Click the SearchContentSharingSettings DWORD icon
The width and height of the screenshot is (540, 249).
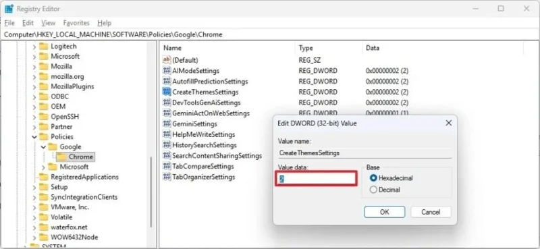click(167, 156)
